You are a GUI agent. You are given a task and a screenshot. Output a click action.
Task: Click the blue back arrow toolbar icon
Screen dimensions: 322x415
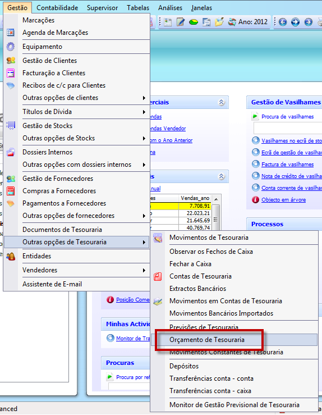(283, 22)
